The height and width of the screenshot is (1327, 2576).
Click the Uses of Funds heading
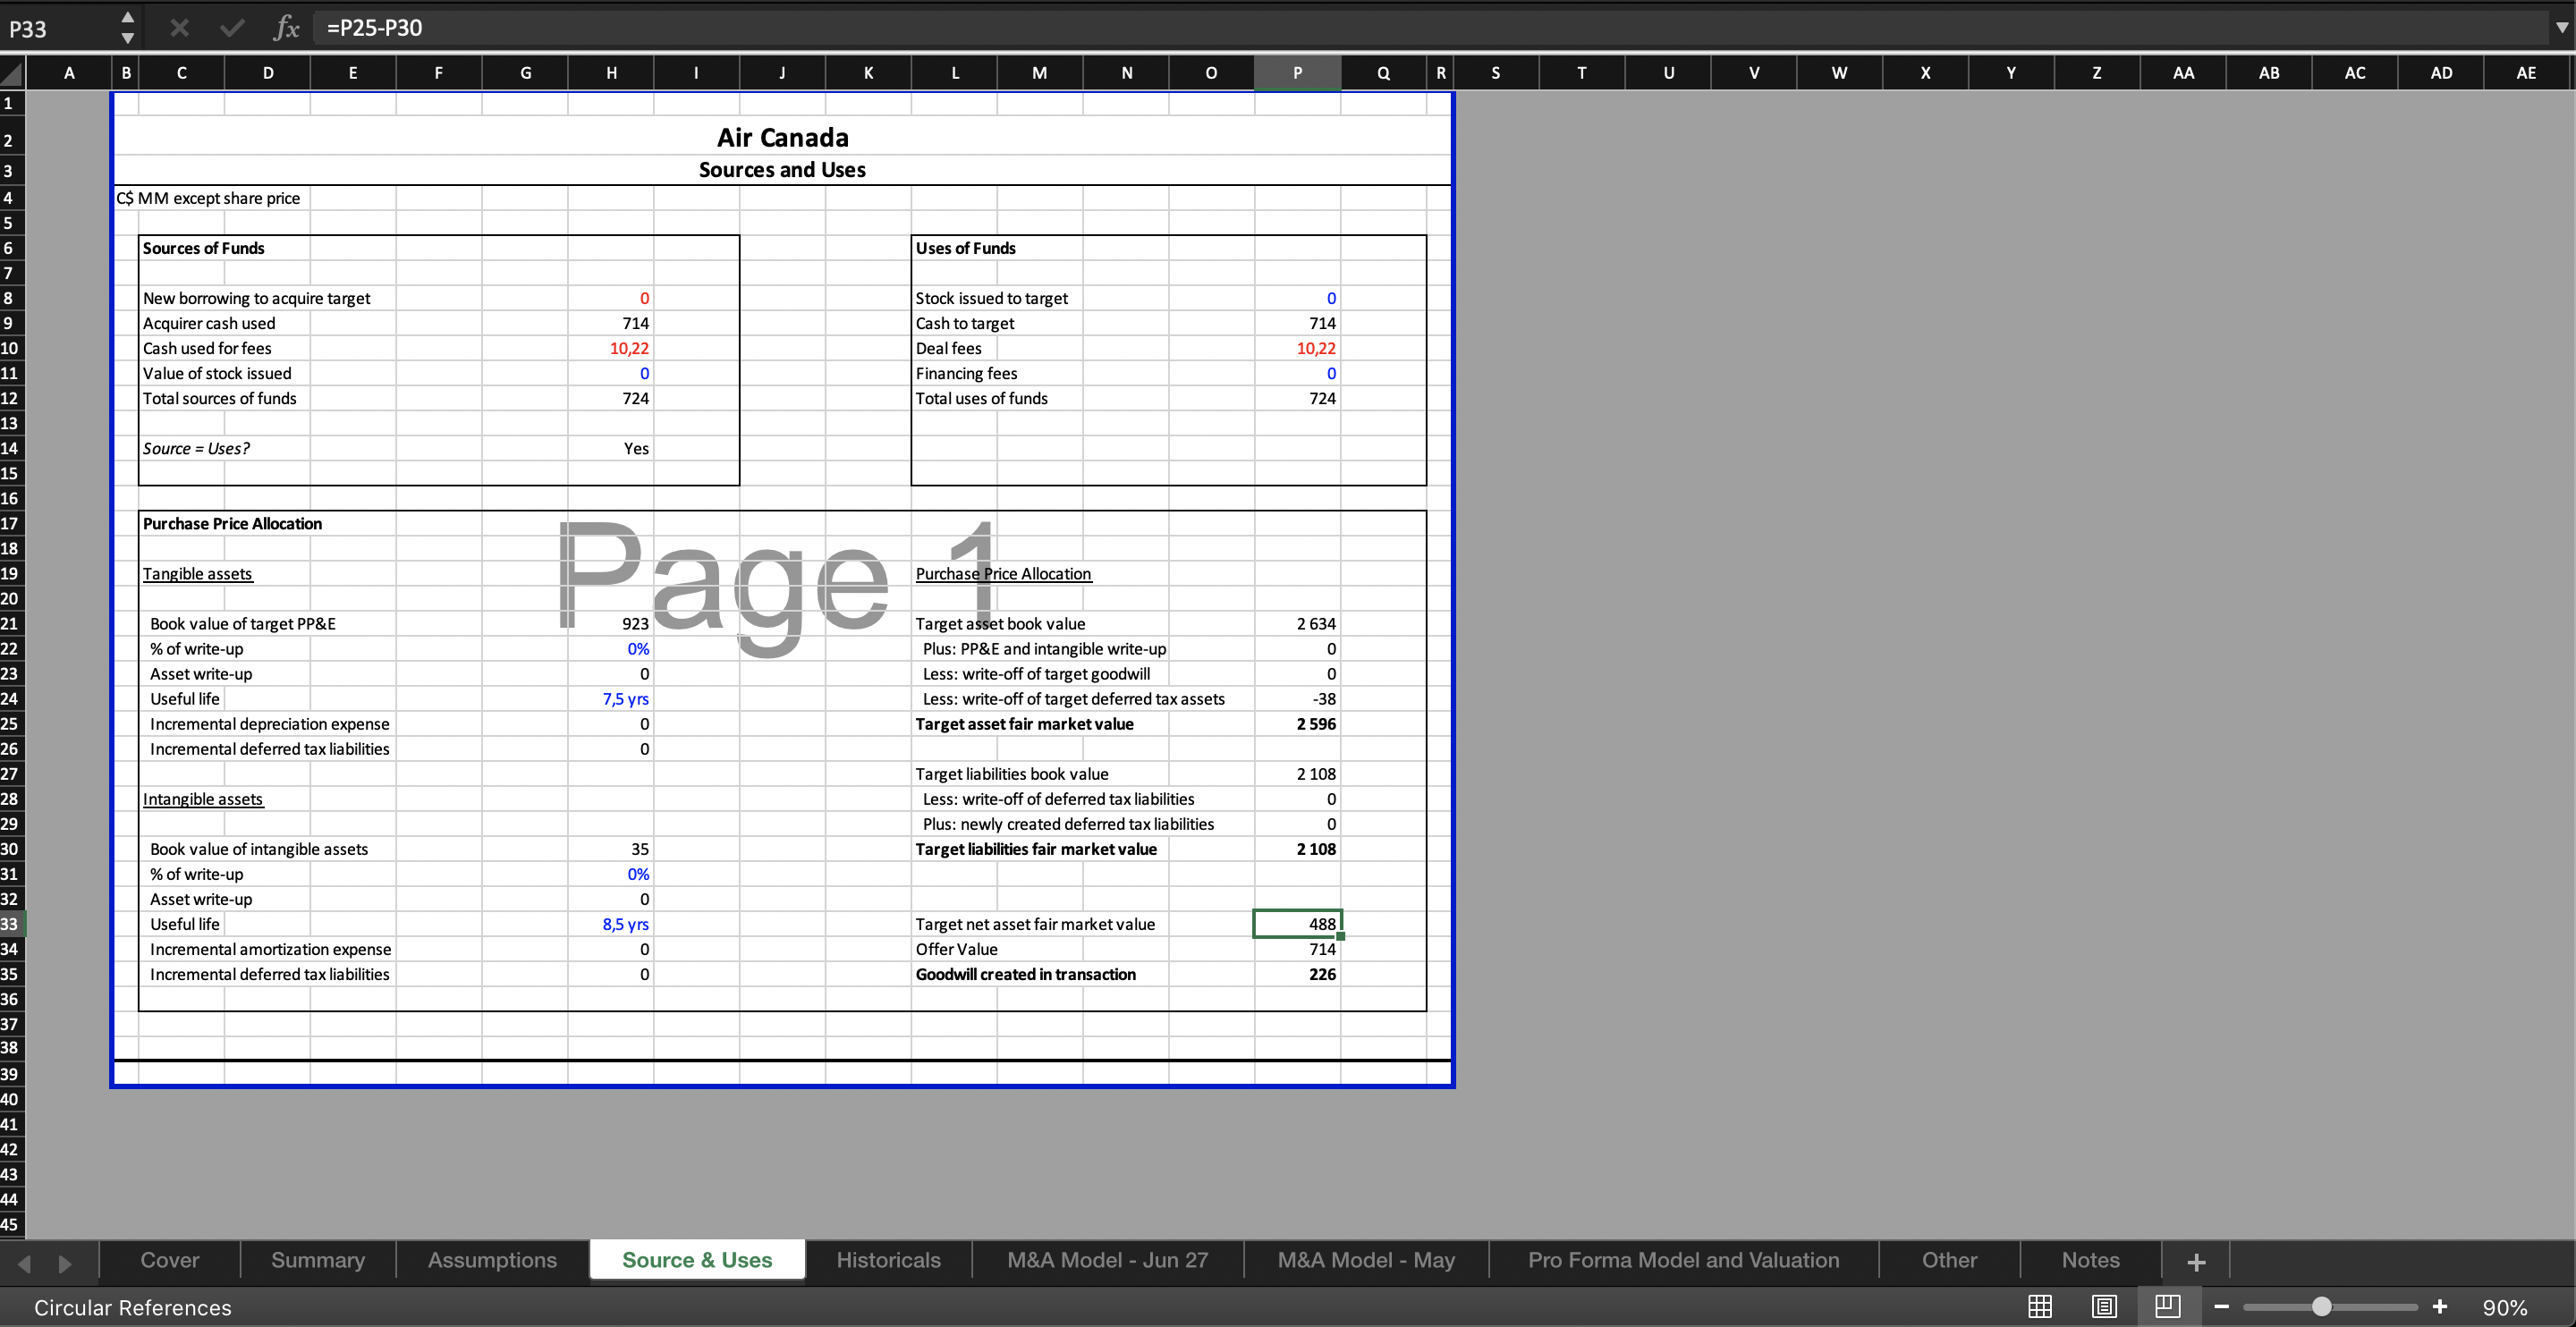965,248
